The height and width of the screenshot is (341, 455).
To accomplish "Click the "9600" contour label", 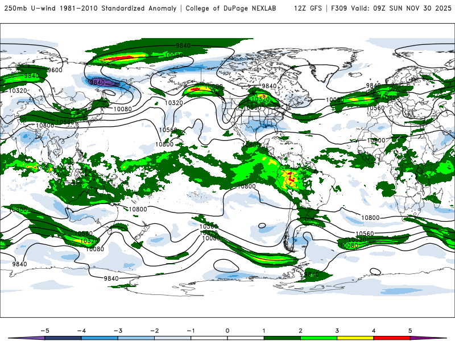I will tap(55, 70).
